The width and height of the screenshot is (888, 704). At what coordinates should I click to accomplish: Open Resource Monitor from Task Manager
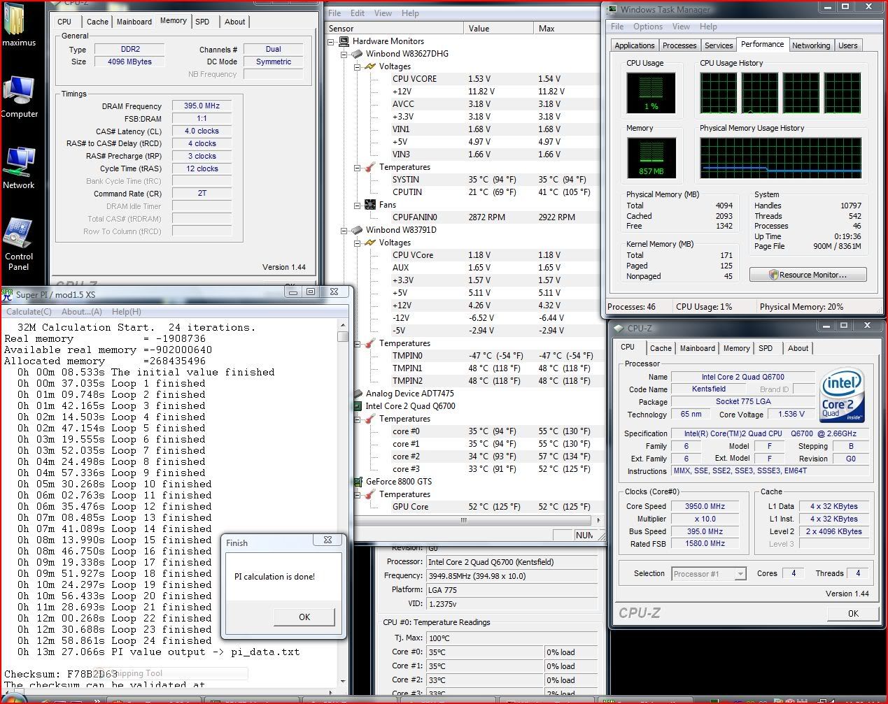pos(808,275)
